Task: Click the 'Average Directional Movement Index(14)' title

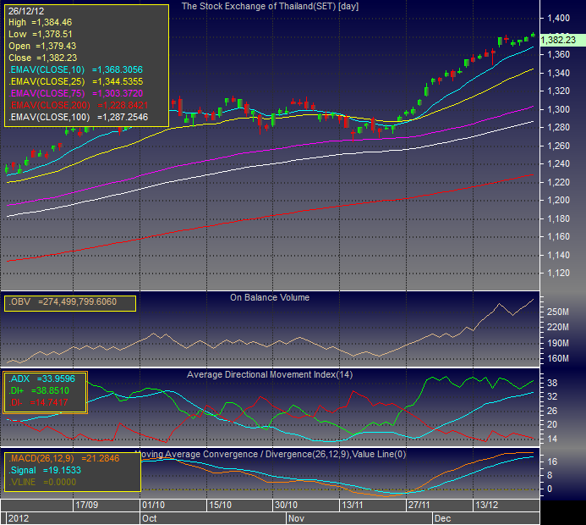Action: [x=270, y=374]
